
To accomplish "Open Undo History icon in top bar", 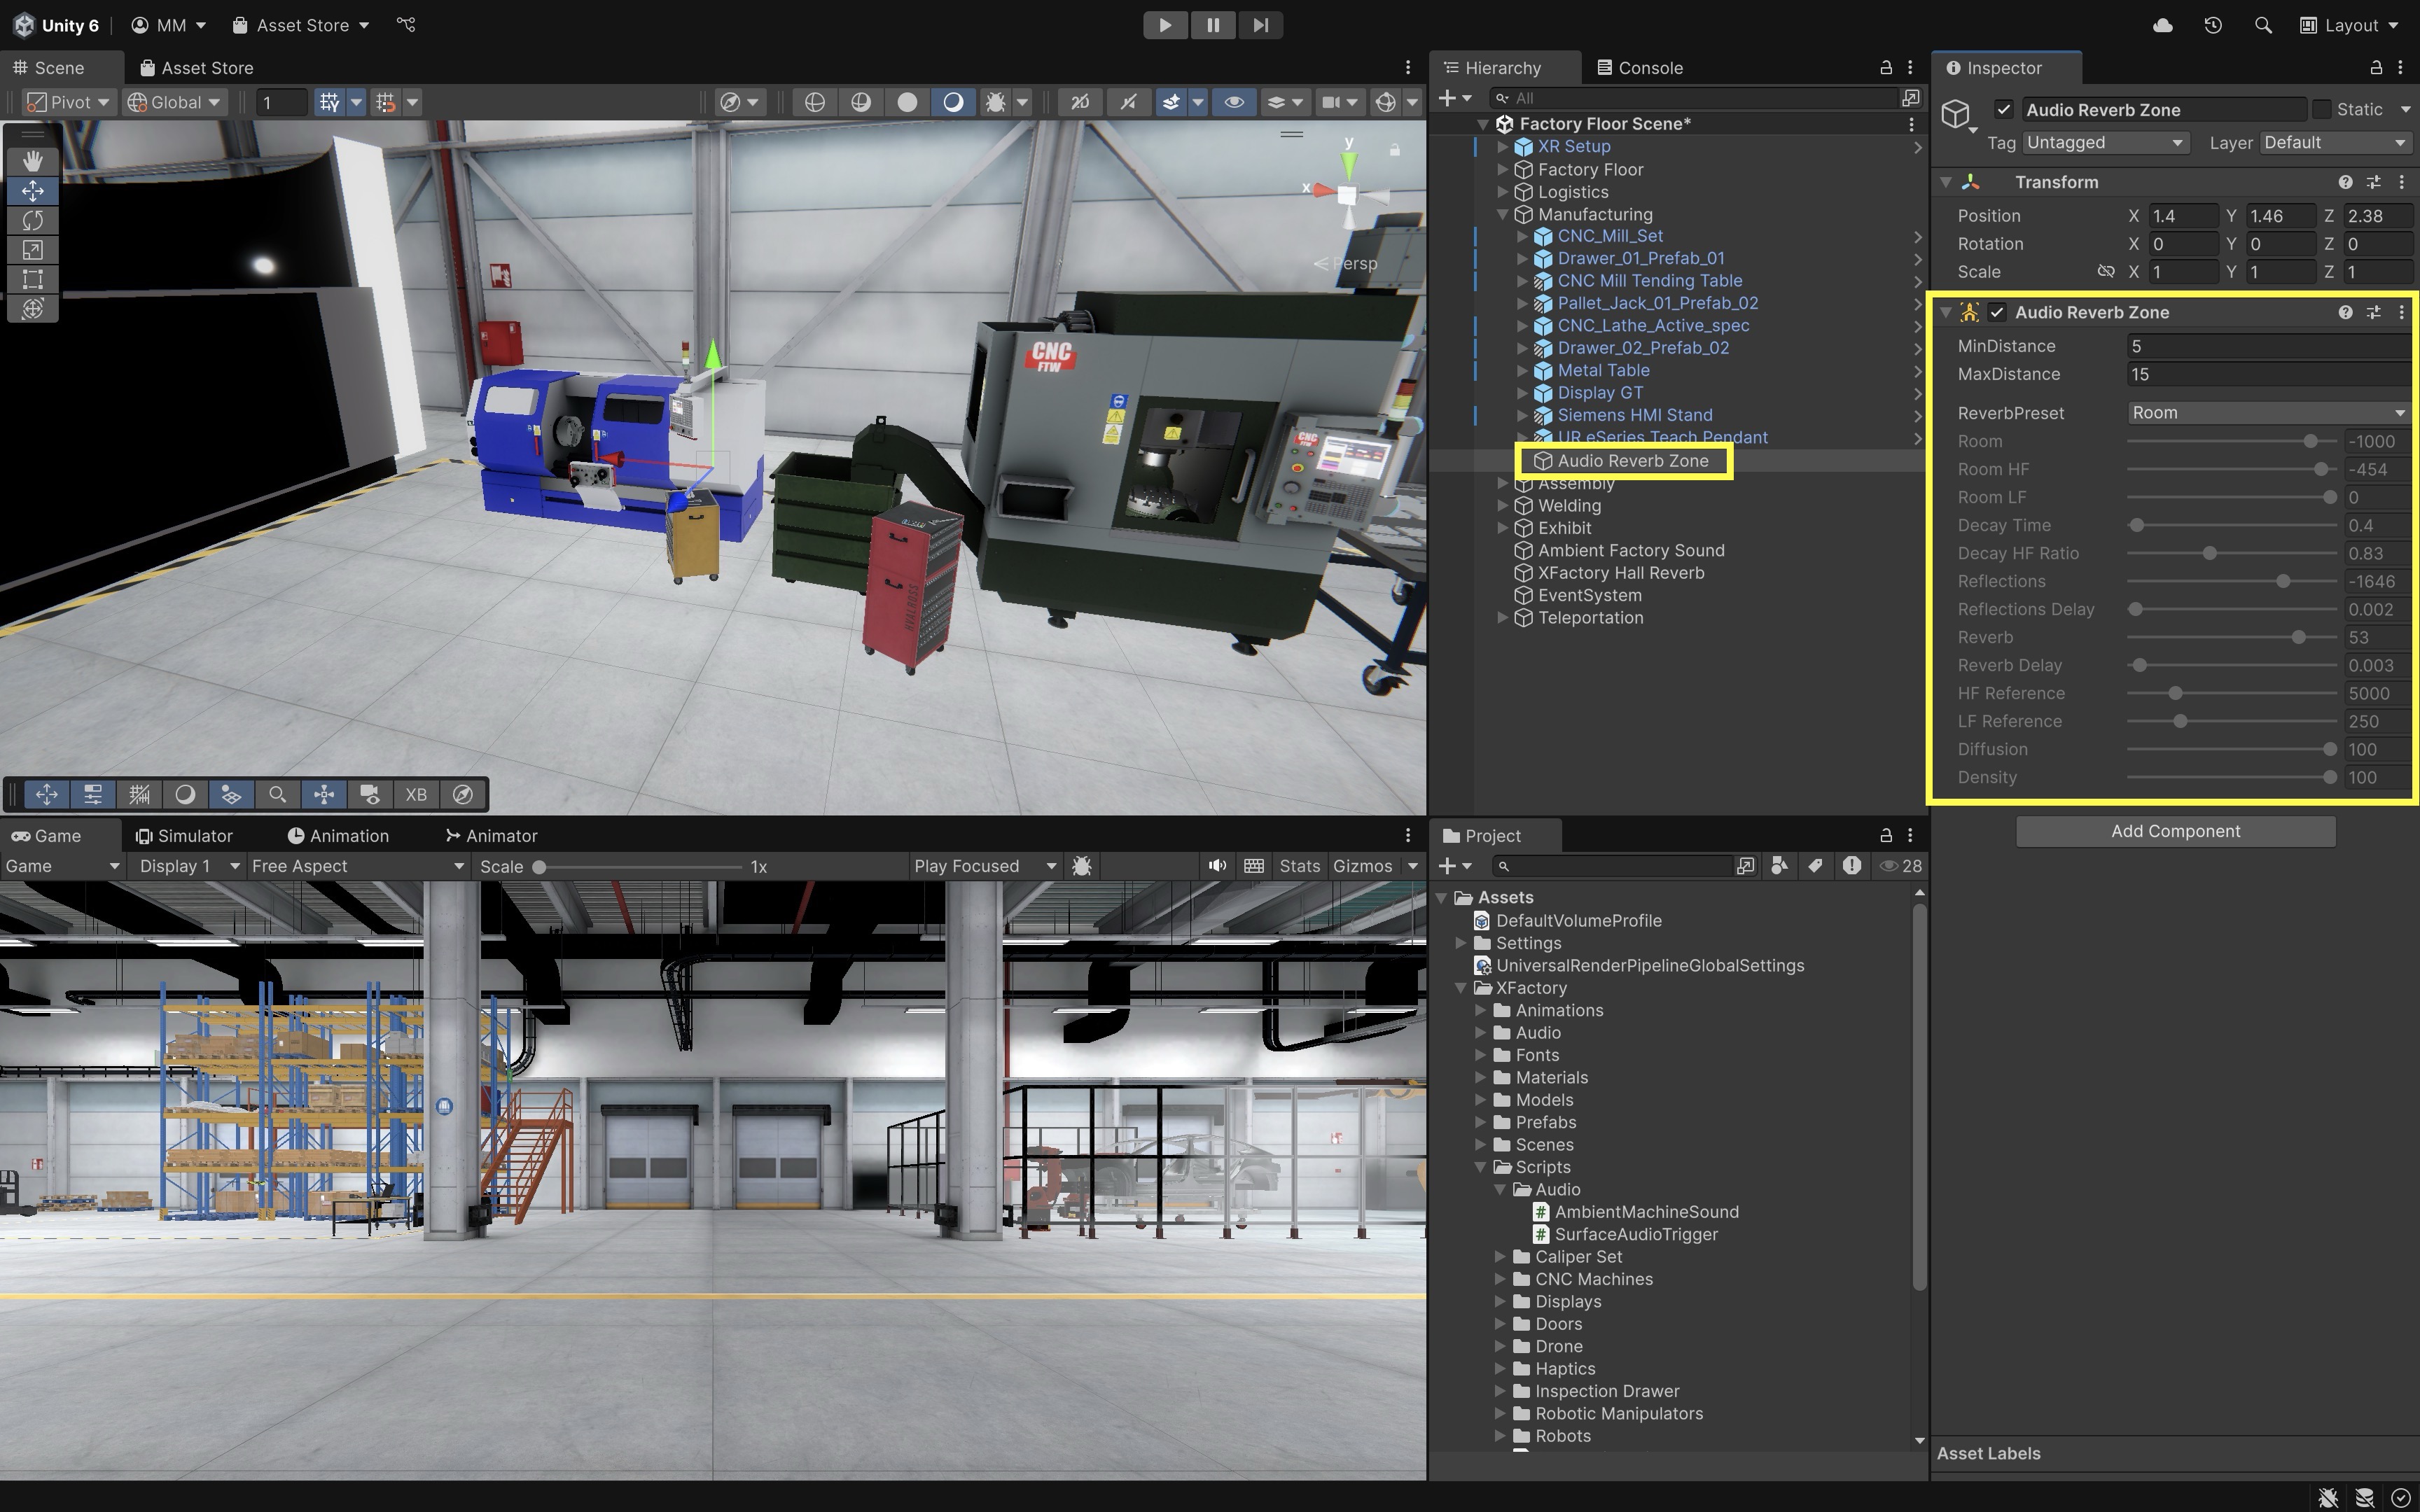I will [x=2213, y=25].
